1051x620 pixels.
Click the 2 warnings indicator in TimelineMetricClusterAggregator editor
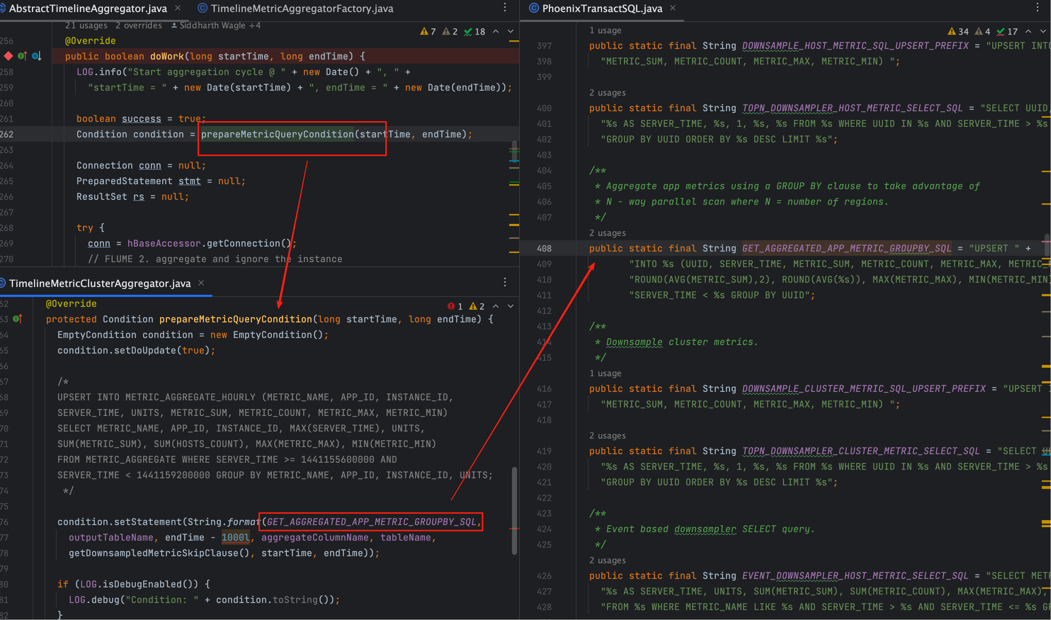(477, 306)
